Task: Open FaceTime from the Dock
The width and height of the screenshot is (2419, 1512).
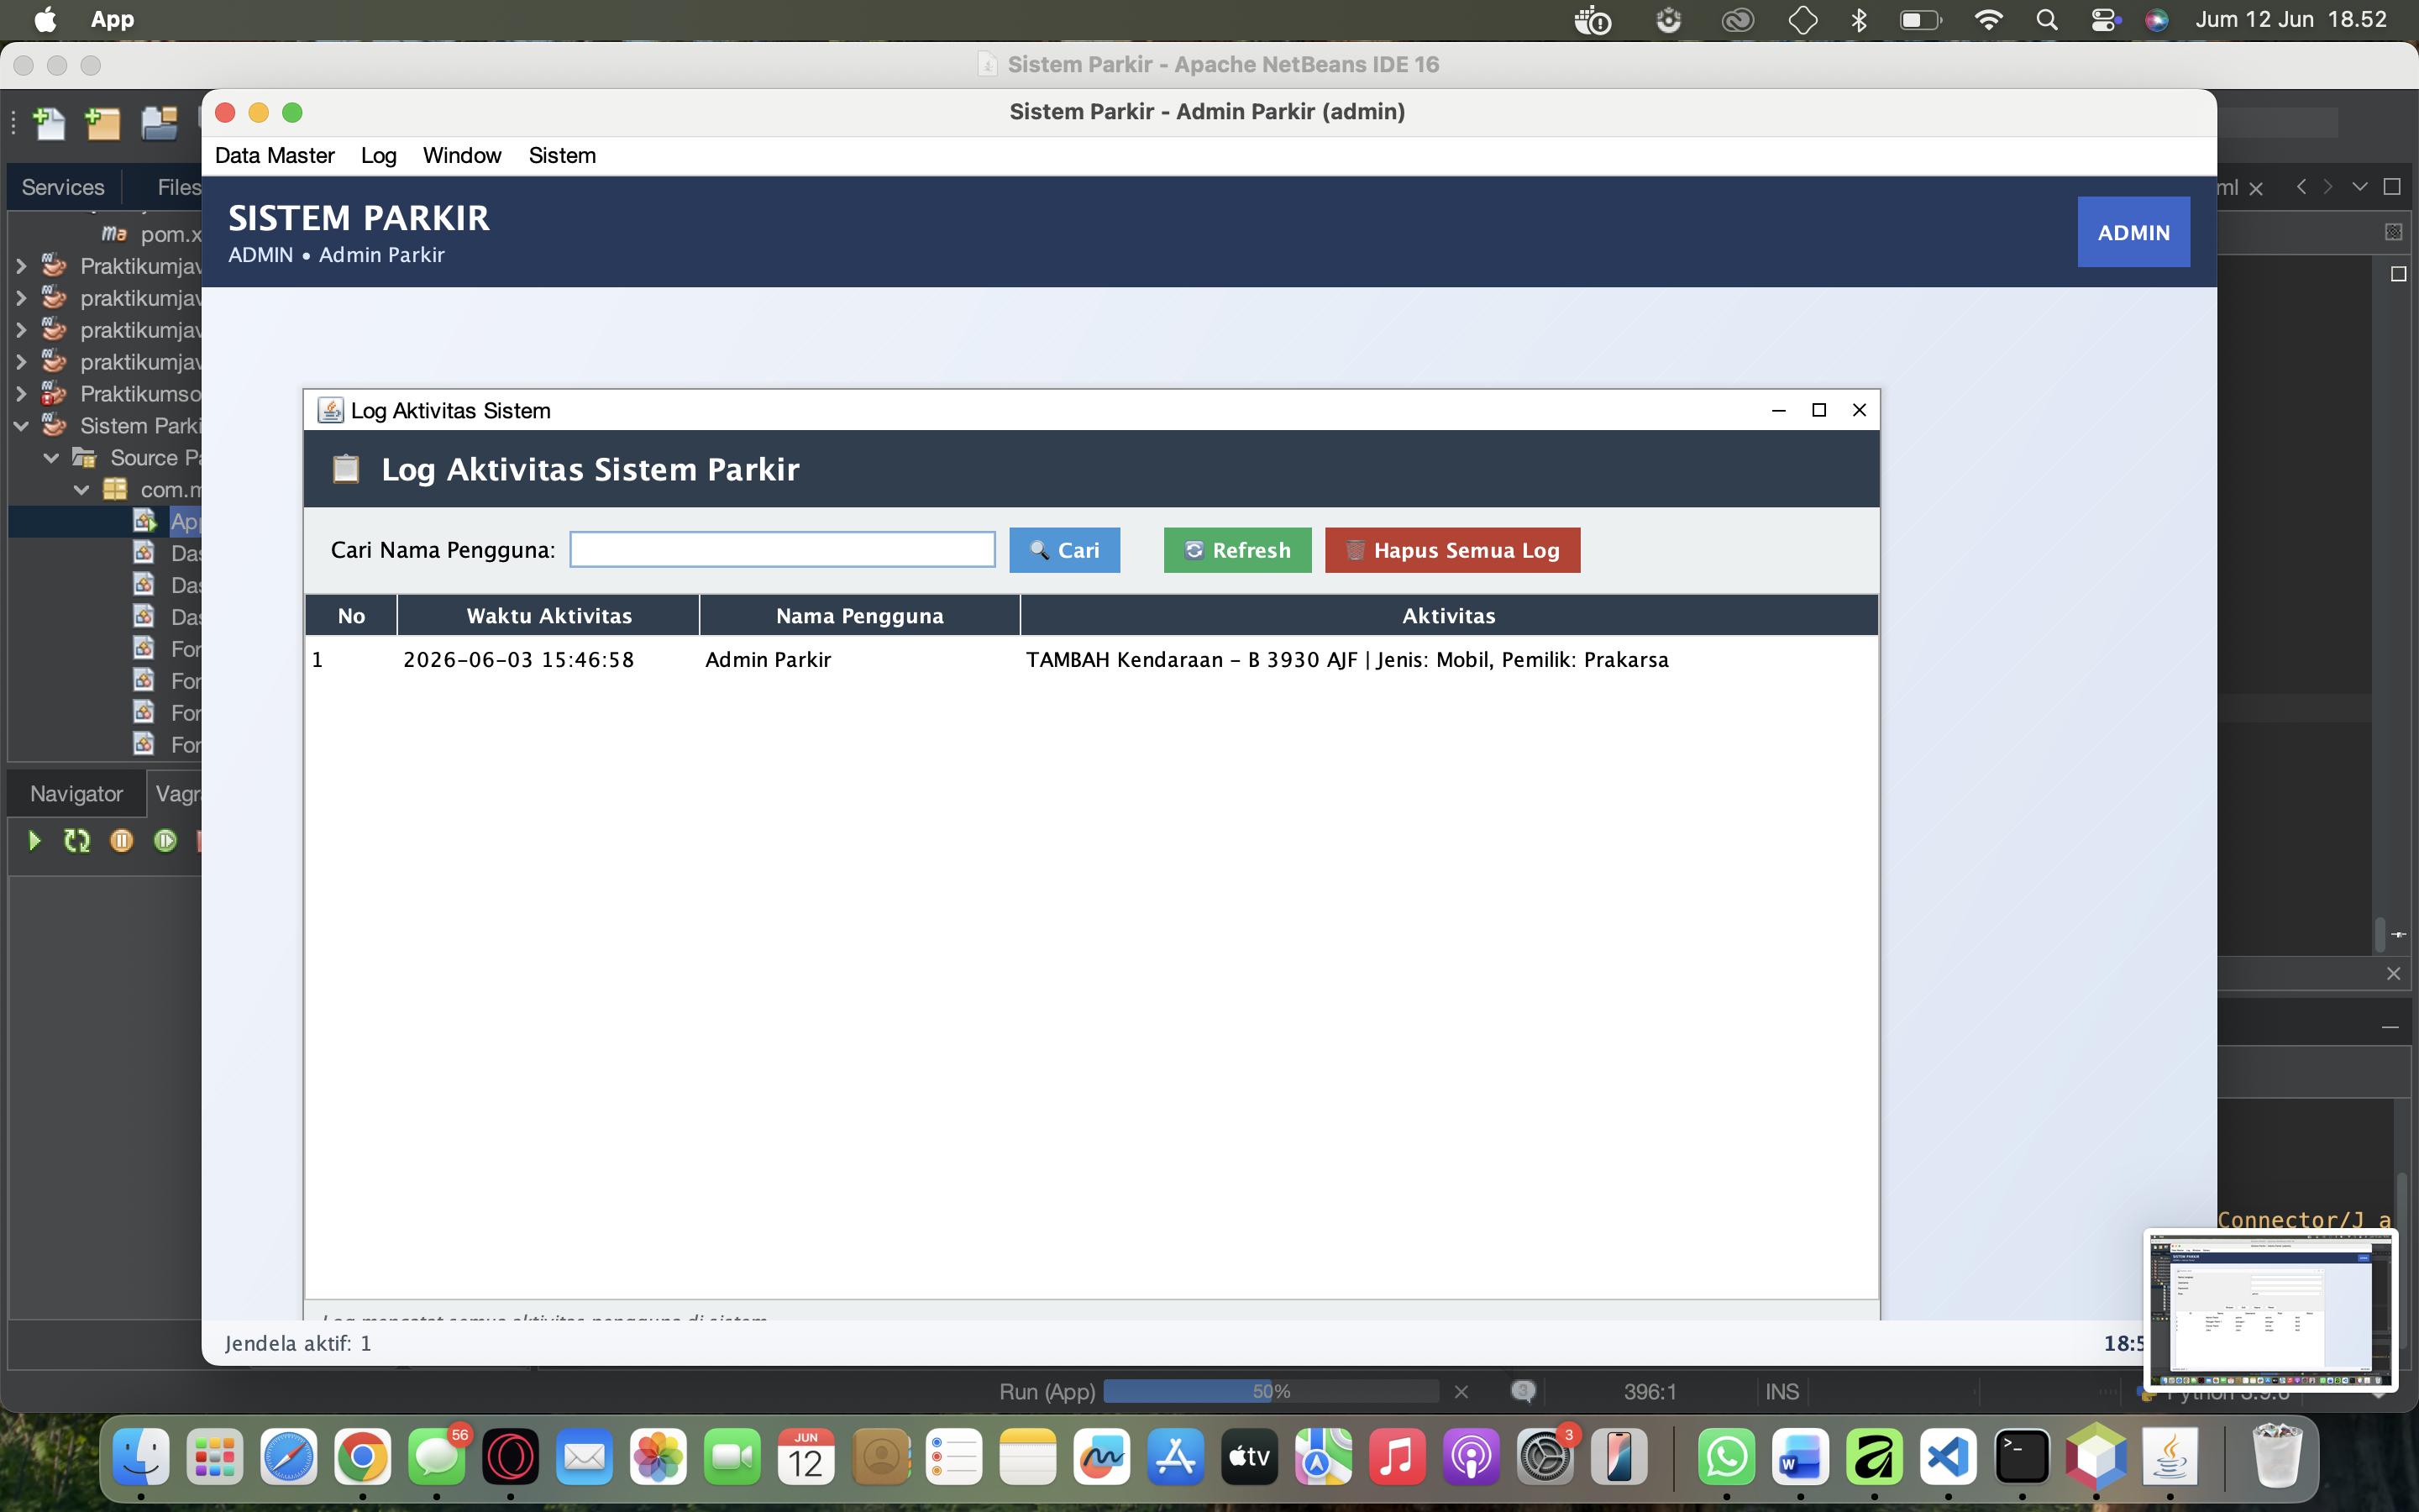Action: (732, 1457)
